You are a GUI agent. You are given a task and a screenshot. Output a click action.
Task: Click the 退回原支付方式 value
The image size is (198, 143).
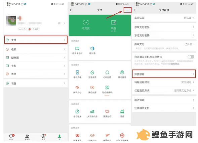pyautogui.click(x=183, y=90)
